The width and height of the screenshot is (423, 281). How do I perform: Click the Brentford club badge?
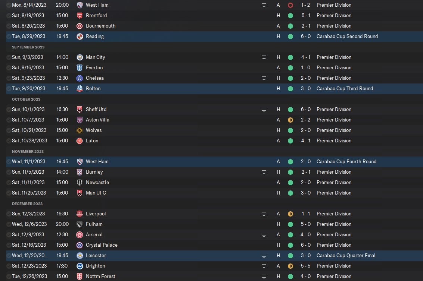[80, 16]
